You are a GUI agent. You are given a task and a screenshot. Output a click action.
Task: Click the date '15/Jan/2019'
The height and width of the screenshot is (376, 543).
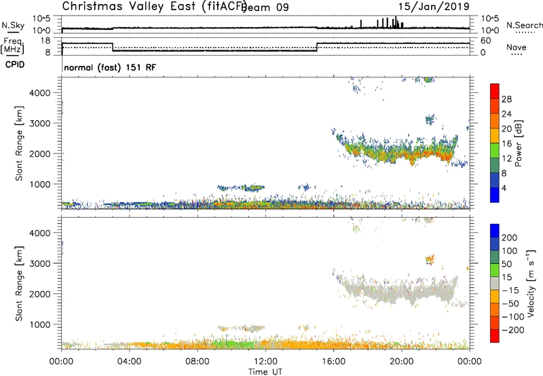434,7
